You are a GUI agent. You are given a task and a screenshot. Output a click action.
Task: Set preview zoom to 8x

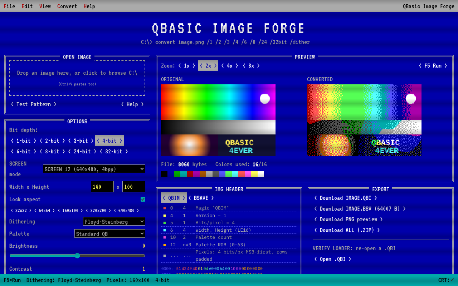point(251,65)
